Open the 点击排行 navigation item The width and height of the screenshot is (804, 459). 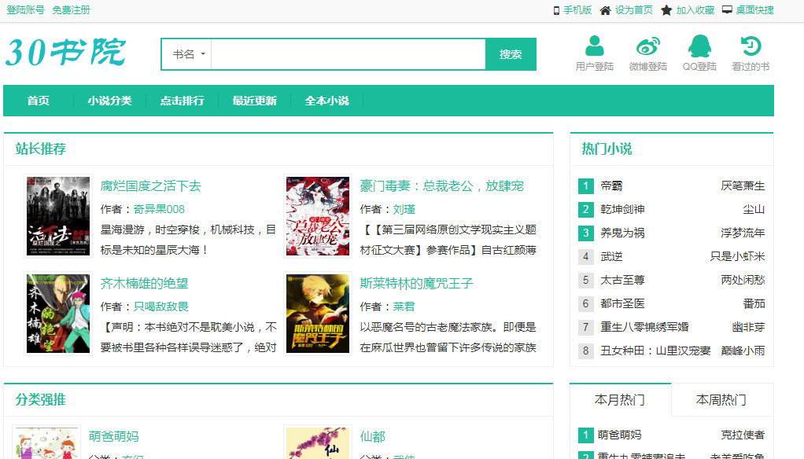(x=182, y=101)
